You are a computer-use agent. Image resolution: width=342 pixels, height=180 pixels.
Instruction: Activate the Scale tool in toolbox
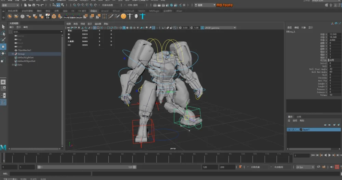tap(3, 60)
